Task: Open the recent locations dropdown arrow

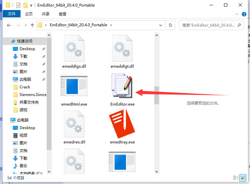Action: (x=26, y=25)
